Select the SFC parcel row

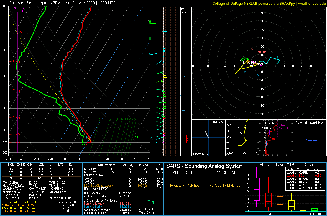(x=42, y=169)
